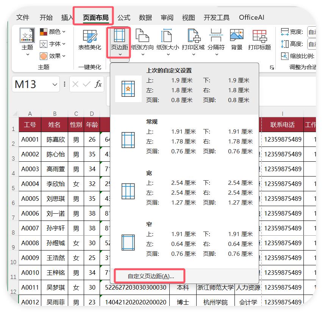The image size is (322, 312).
Task: Click cell with name 陈嘉欣
Action: tap(55, 139)
